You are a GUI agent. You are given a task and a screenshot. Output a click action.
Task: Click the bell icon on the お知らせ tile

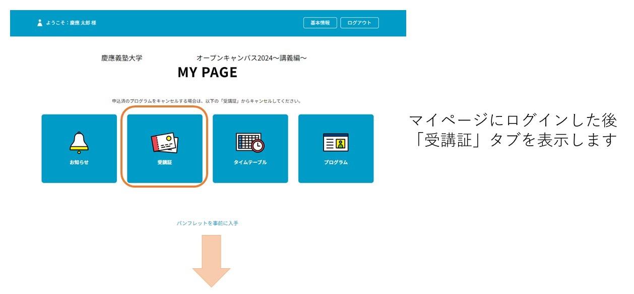[79, 143]
